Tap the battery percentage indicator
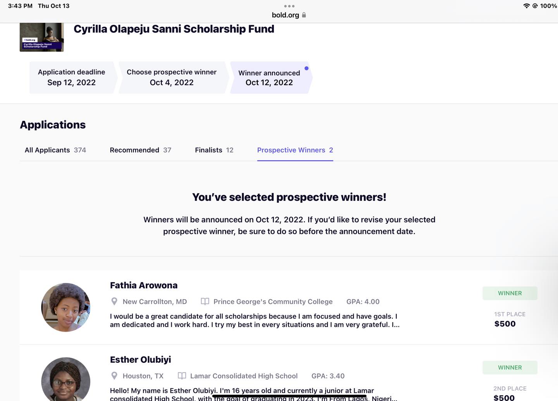The height and width of the screenshot is (401, 558). pos(548,6)
